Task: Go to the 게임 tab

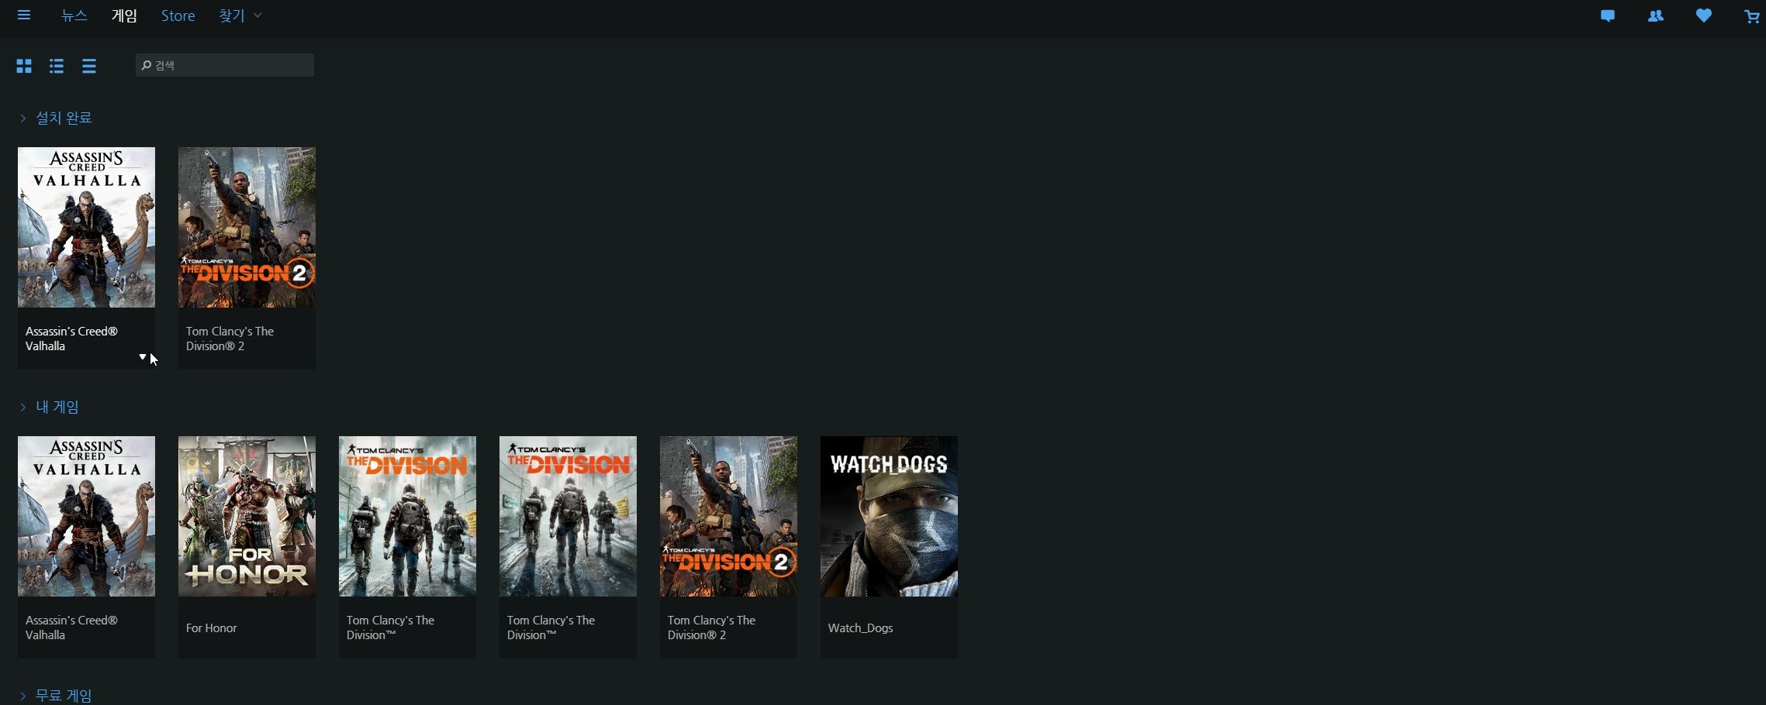Action: pyautogui.click(x=124, y=15)
